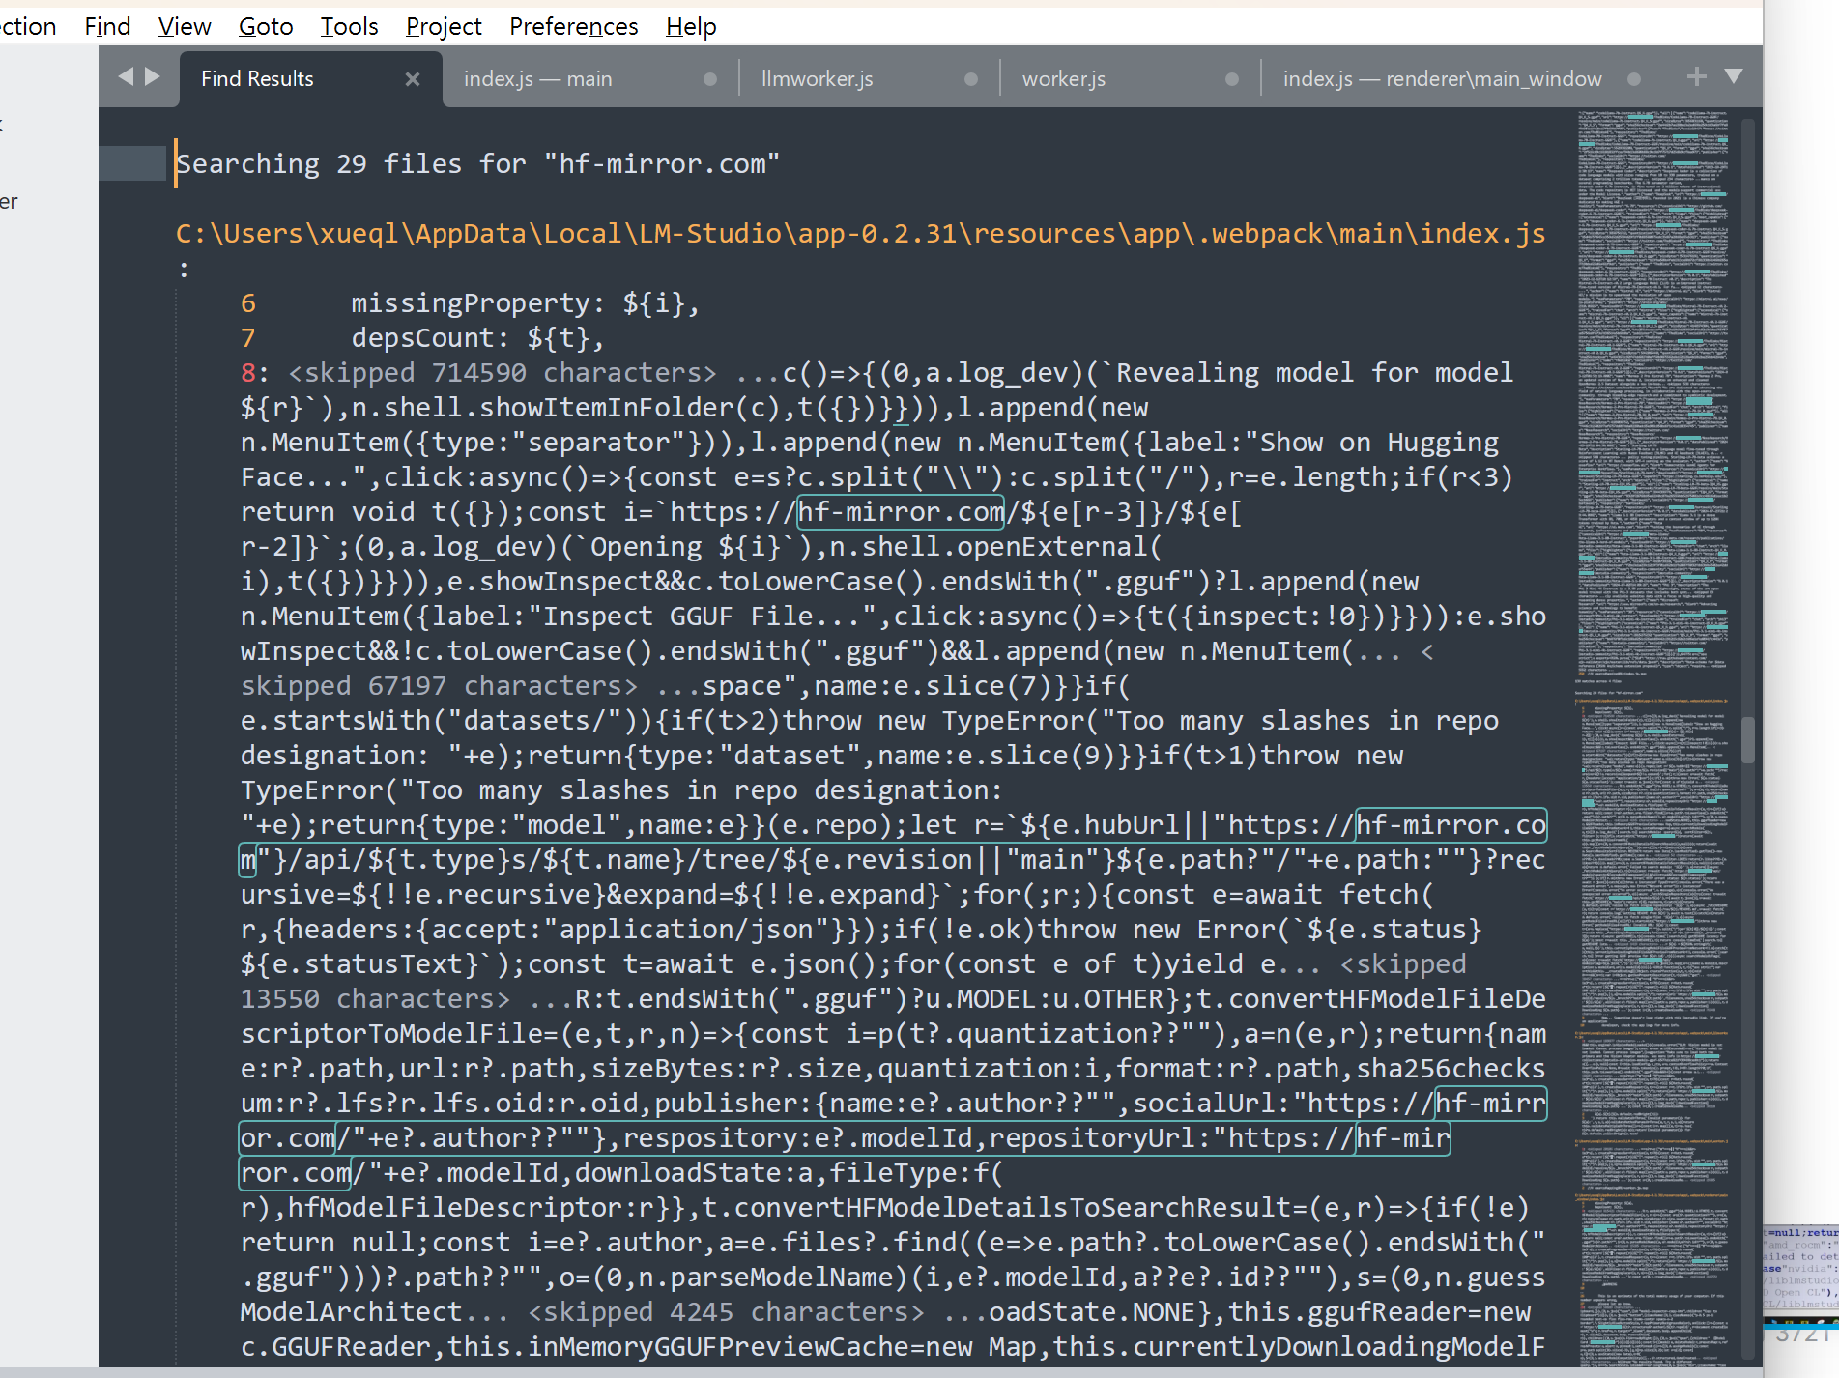Click first highlighted hf-mirror.com match
The width and height of the screenshot is (1839, 1378).
click(x=902, y=512)
